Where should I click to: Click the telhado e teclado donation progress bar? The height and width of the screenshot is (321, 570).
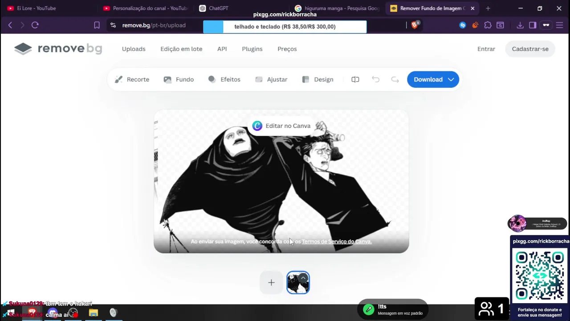coord(285,27)
